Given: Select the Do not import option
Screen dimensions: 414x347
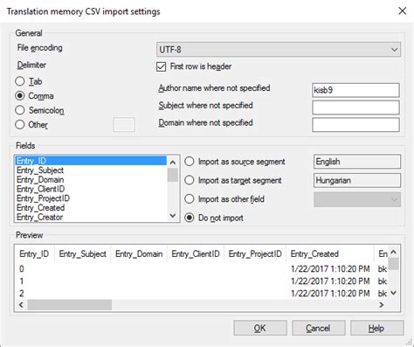Looking at the screenshot, I should coord(190,218).
